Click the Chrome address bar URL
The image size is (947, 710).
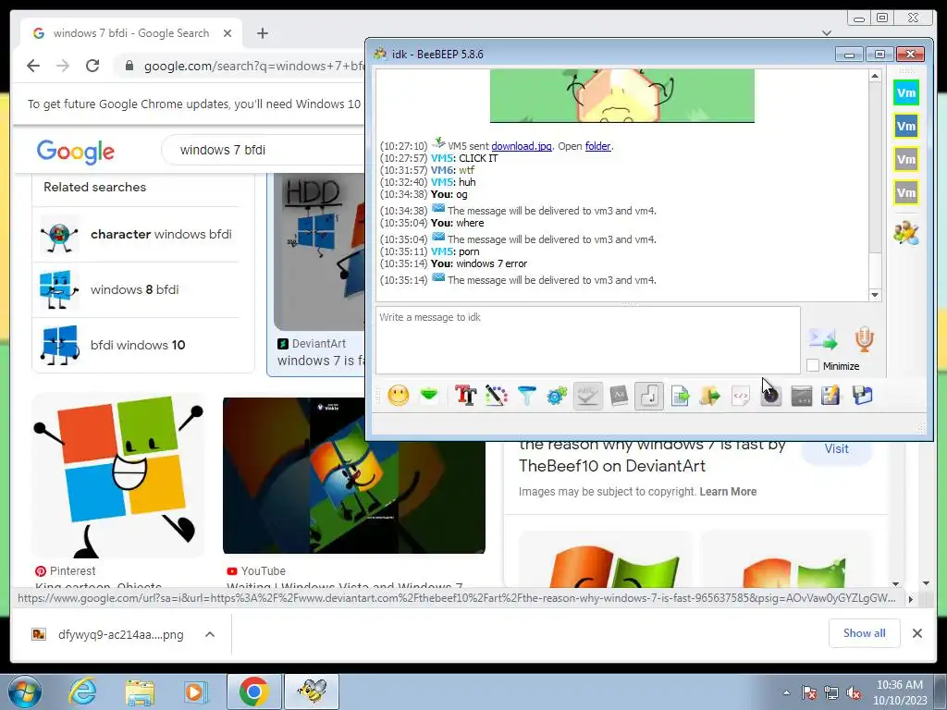click(254, 66)
